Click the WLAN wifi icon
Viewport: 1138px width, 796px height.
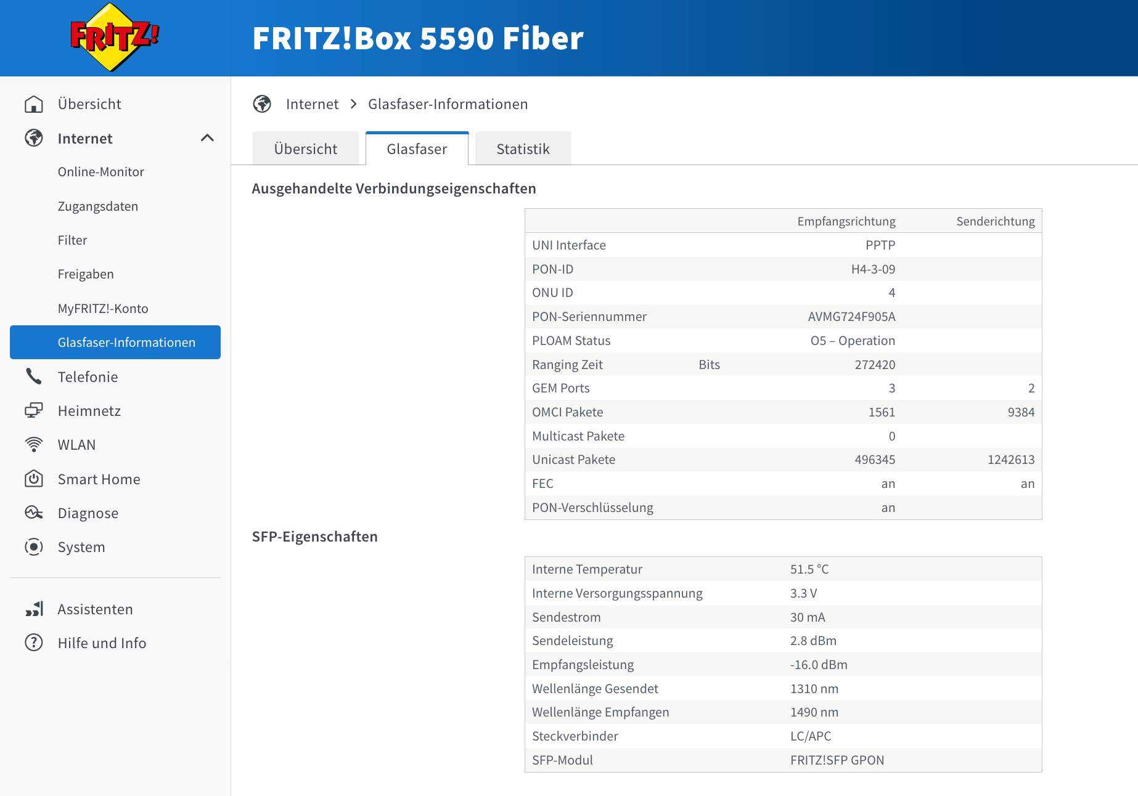pos(34,444)
